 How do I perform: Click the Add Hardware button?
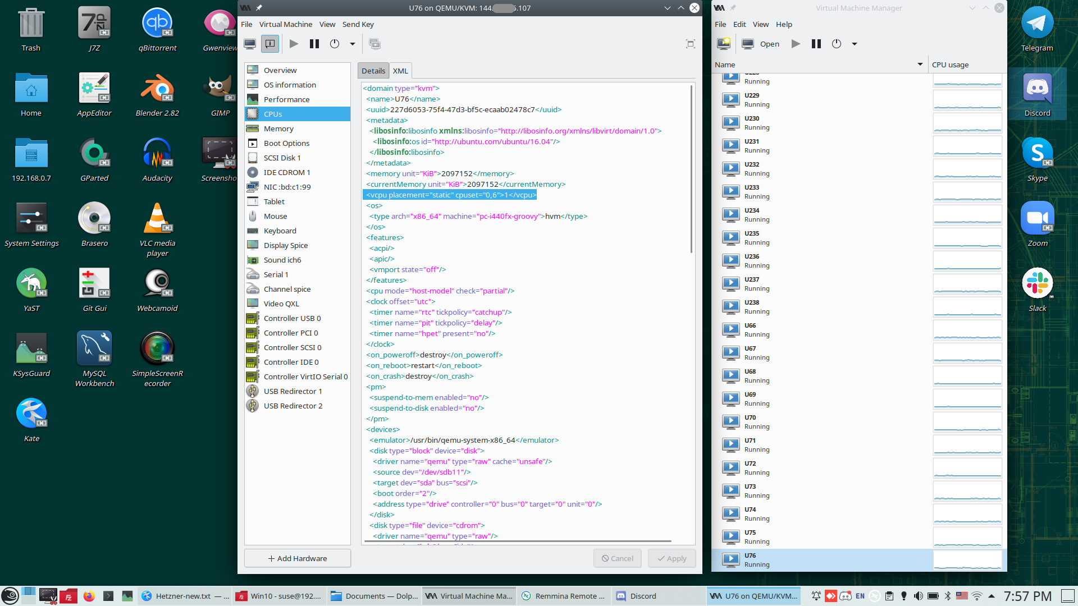[x=298, y=558]
